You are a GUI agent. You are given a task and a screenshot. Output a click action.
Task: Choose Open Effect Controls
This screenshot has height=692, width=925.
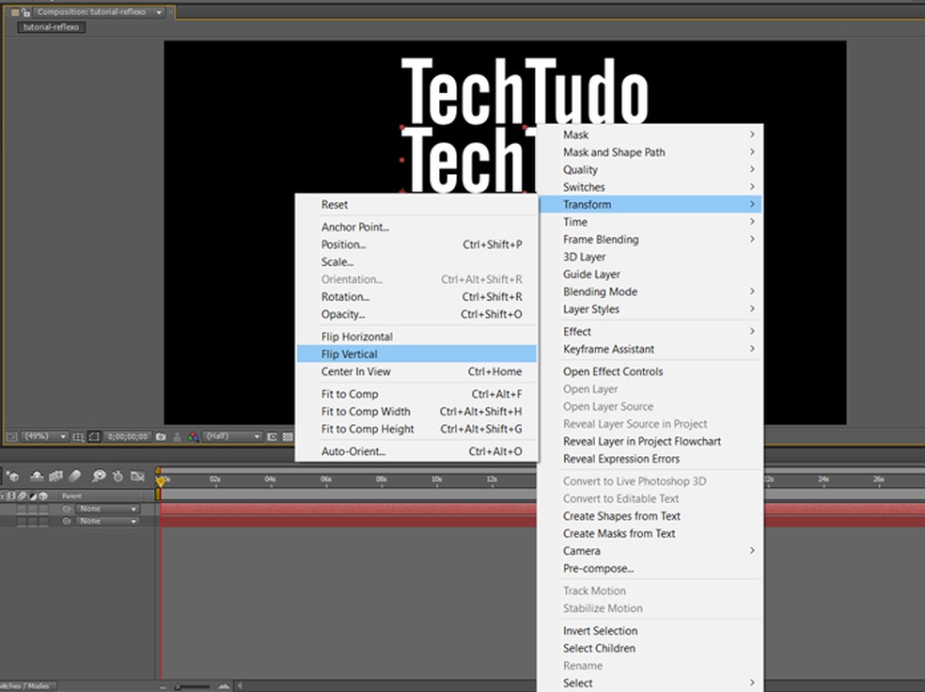click(x=651, y=371)
